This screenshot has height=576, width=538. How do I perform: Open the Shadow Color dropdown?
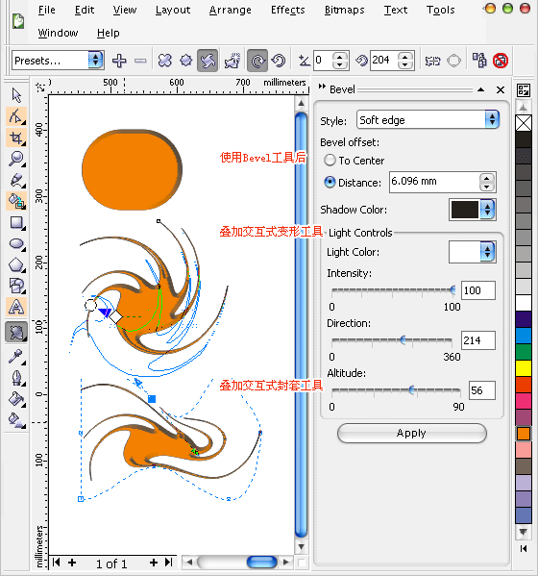[473, 210]
